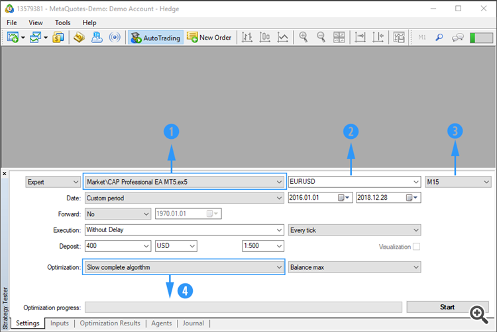This screenshot has height=332, width=497.
Task: Open the Tools menu
Action: click(x=62, y=22)
